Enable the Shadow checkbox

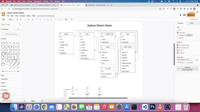(177, 38)
